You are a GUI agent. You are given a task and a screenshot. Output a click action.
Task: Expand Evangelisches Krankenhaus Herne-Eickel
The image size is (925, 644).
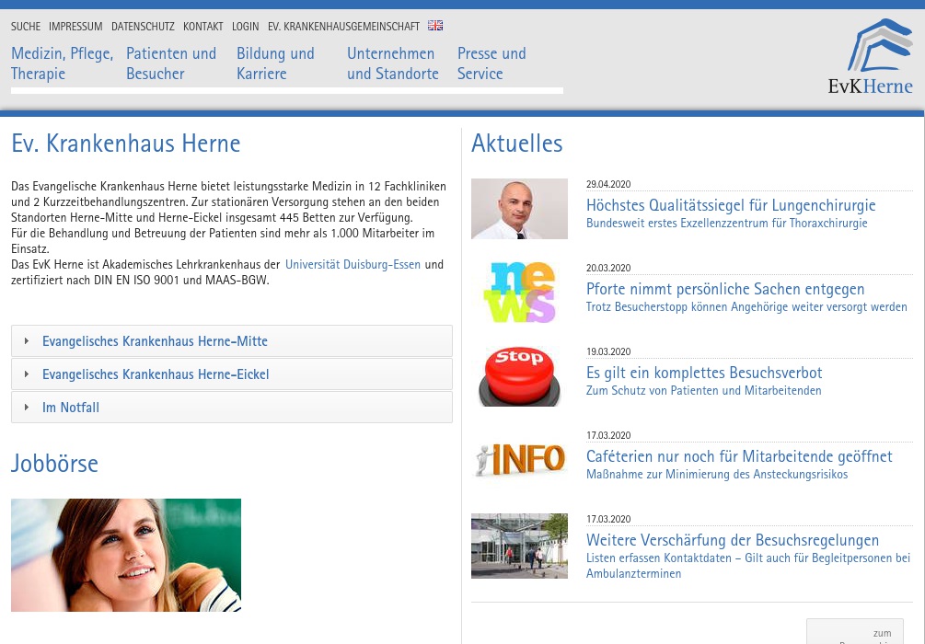pyautogui.click(x=156, y=374)
